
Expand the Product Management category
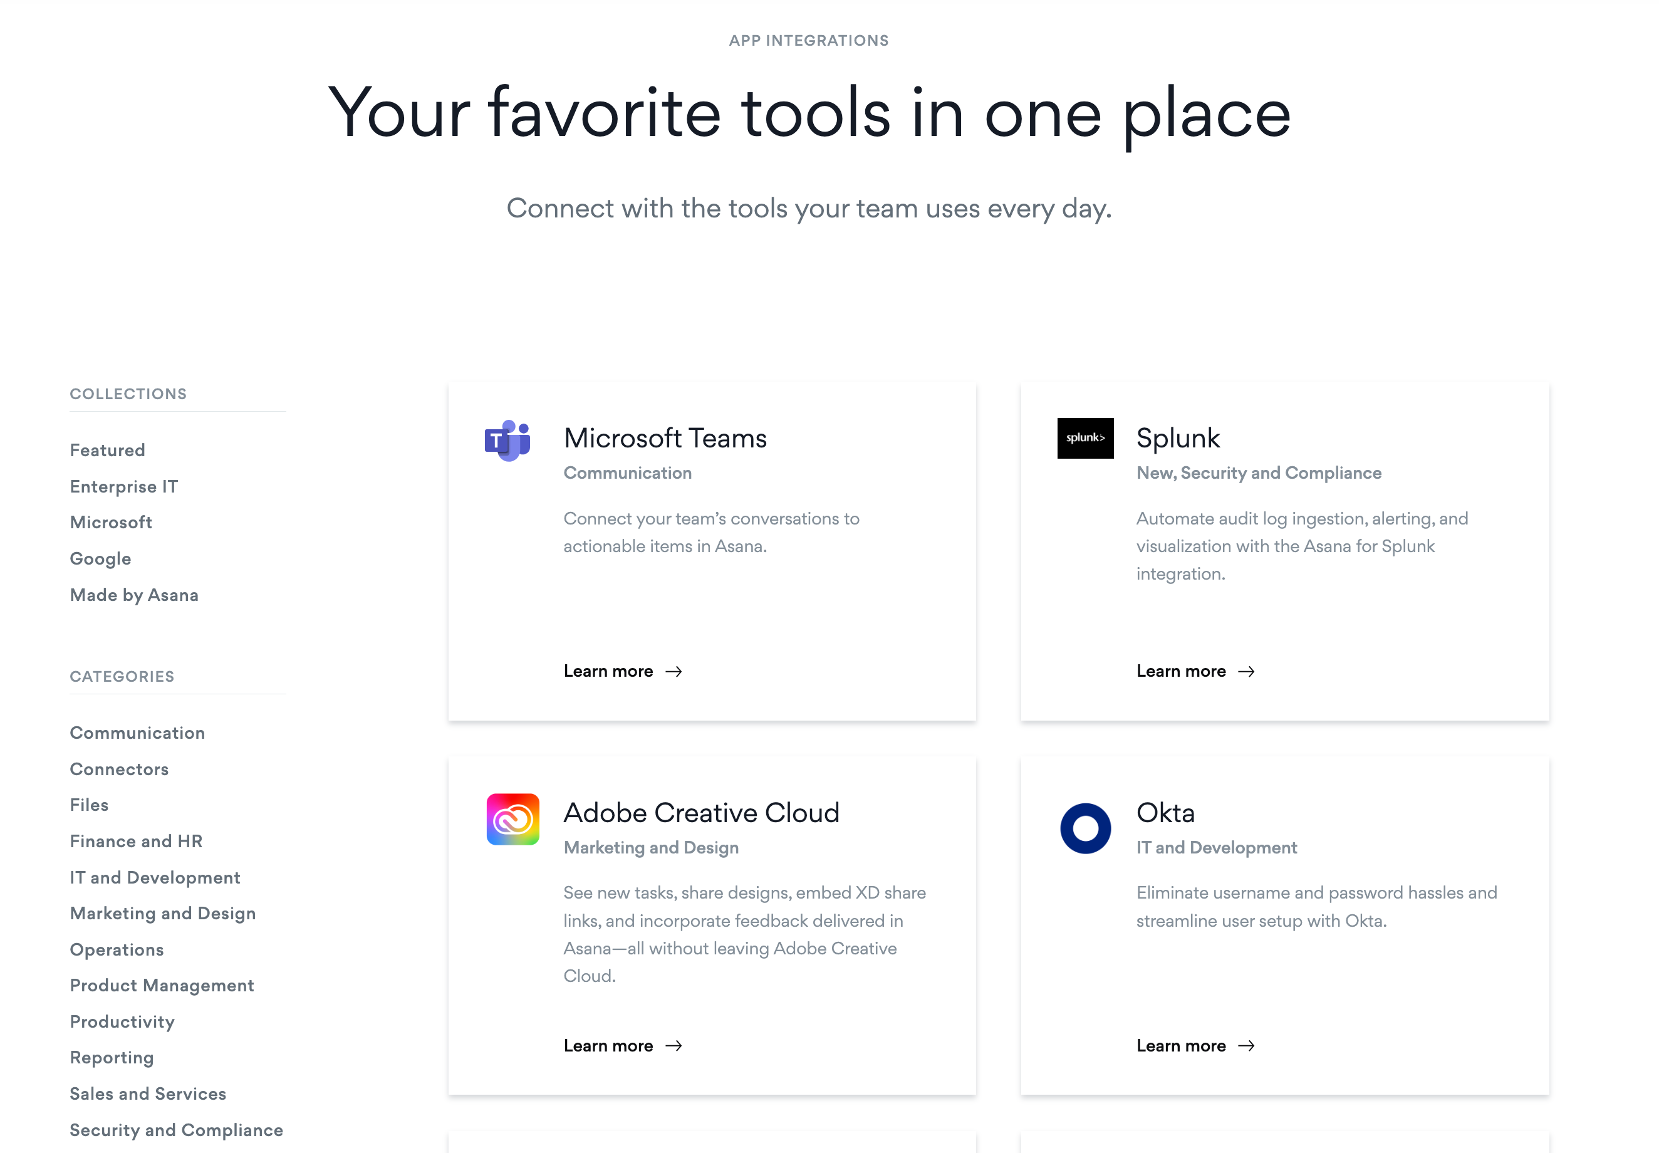(x=162, y=985)
